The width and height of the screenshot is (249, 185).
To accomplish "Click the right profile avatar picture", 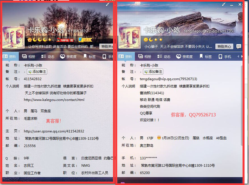I will pos(129,37).
